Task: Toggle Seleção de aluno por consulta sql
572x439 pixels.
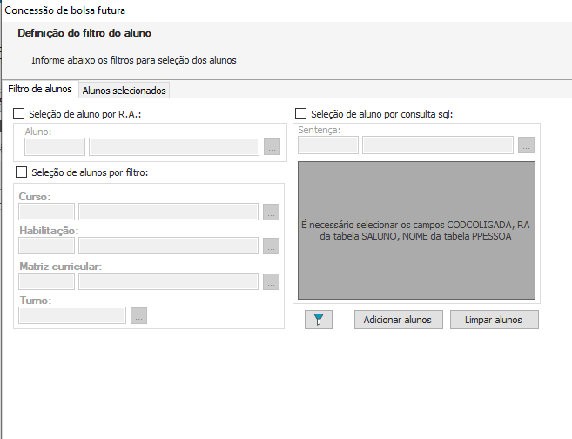Action: pyautogui.click(x=302, y=113)
